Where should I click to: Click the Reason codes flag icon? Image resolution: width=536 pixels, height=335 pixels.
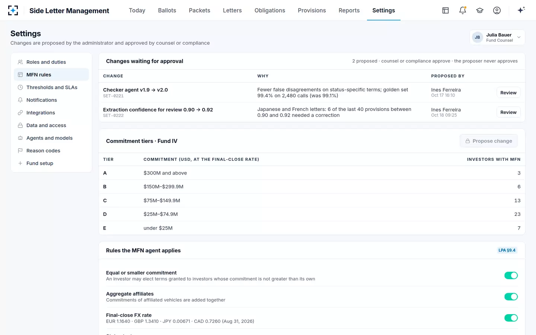coord(20,151)
